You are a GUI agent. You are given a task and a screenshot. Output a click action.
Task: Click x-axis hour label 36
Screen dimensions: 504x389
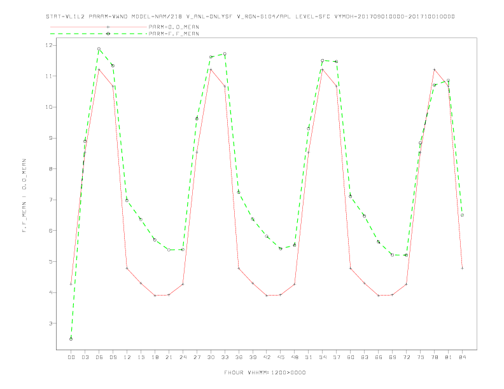239,357
